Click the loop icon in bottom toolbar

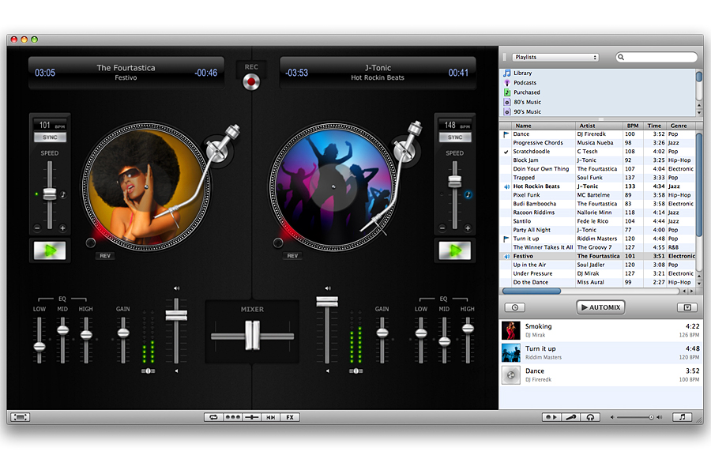212,417
